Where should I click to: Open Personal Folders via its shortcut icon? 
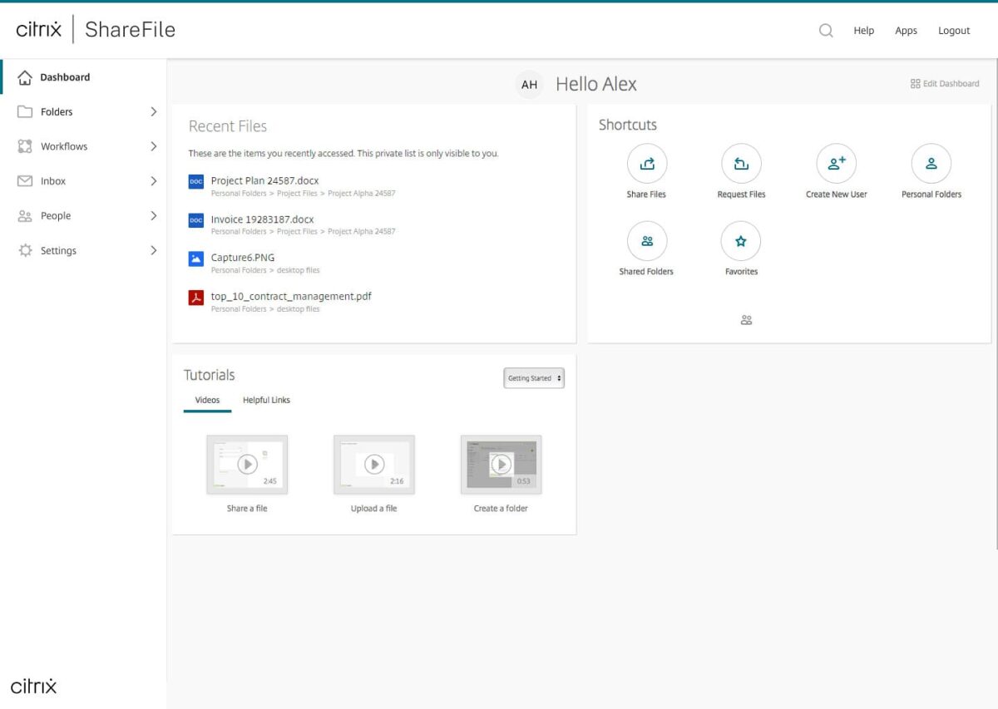point(931,163)
